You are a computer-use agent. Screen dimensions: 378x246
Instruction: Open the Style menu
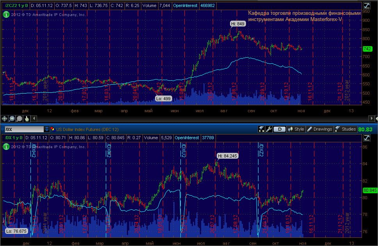pyautogui.click(x=296, y=129)
